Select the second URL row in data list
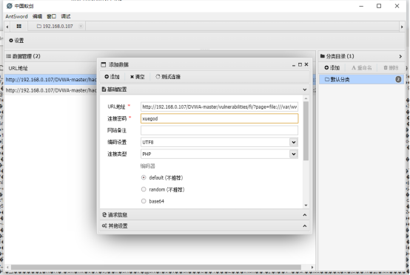This screenshot has width=410, height=275. [51, 90]
